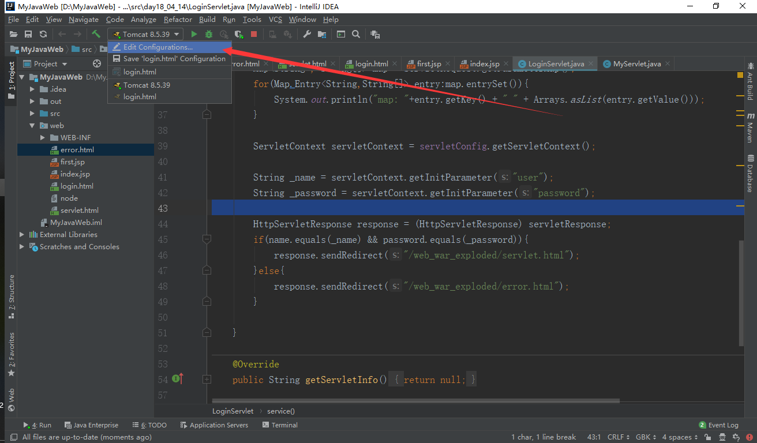Open the Z: Structure tool window
This screenshot has width=757, height=443.
tap(12, 297)
